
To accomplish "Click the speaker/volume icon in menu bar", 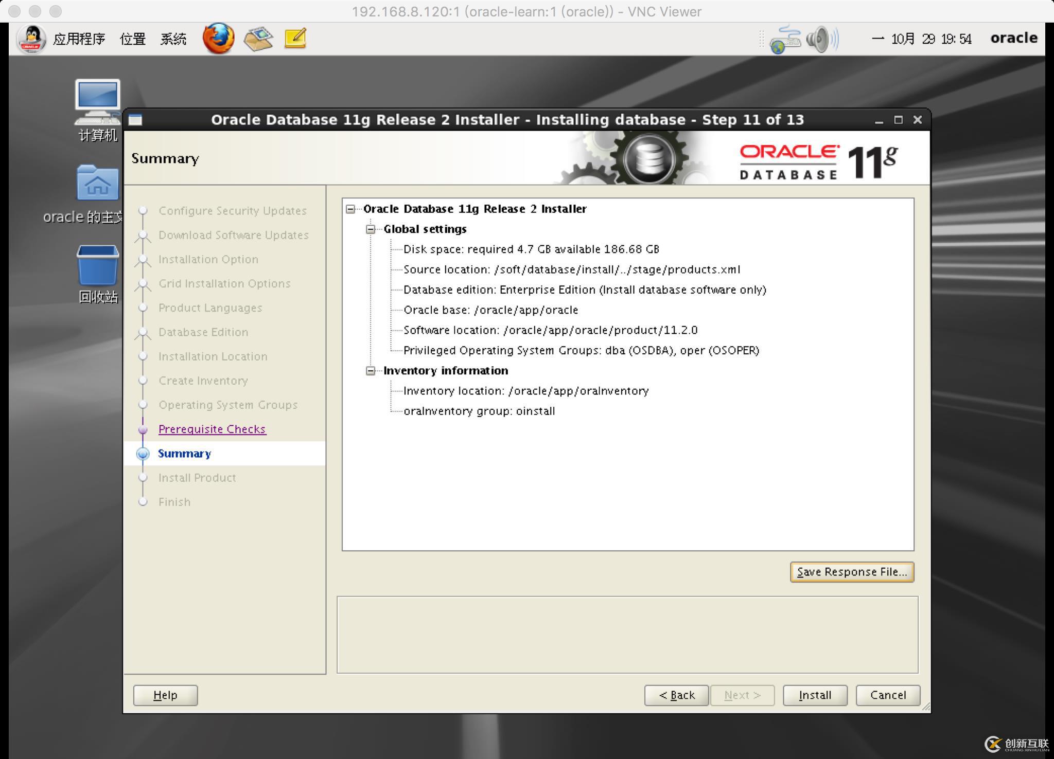I will (x=817, y=39).
